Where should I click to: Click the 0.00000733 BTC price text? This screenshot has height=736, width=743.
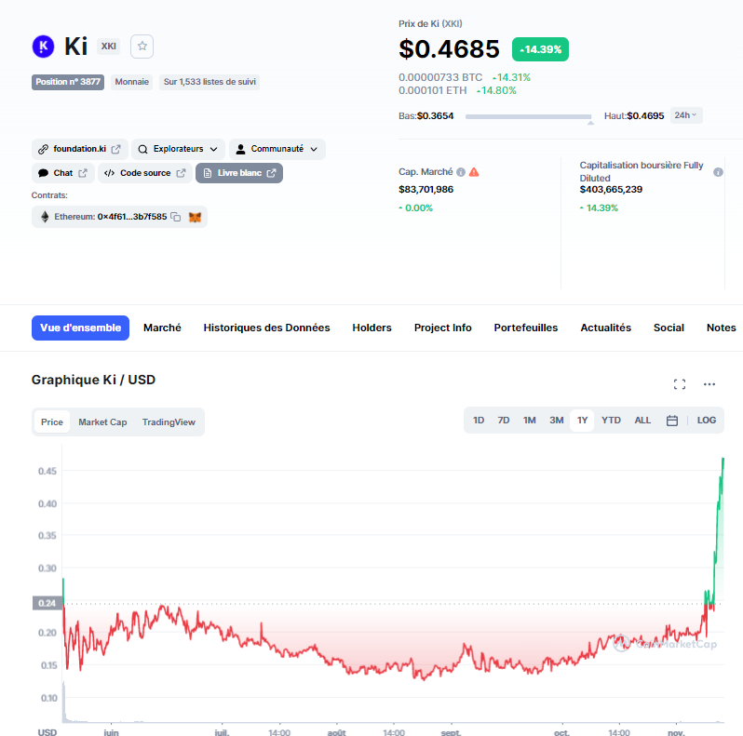click(x=440, y=77)
